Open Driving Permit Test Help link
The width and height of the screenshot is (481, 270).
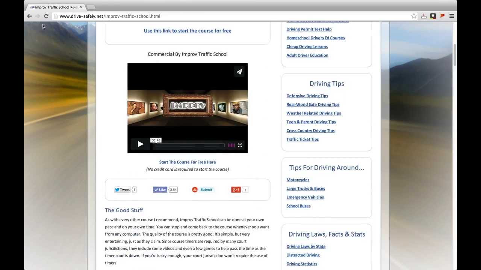pos(309,29)
